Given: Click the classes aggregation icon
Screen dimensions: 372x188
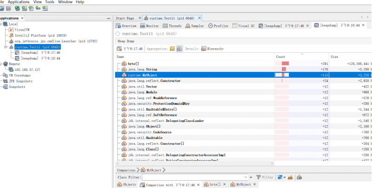Looking at the screenshot, I should coord(179,49).
